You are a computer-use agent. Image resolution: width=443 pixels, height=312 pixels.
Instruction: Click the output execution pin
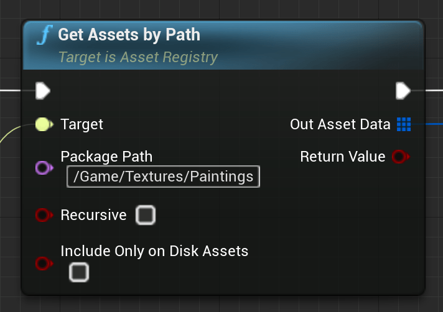pos(403,91)
